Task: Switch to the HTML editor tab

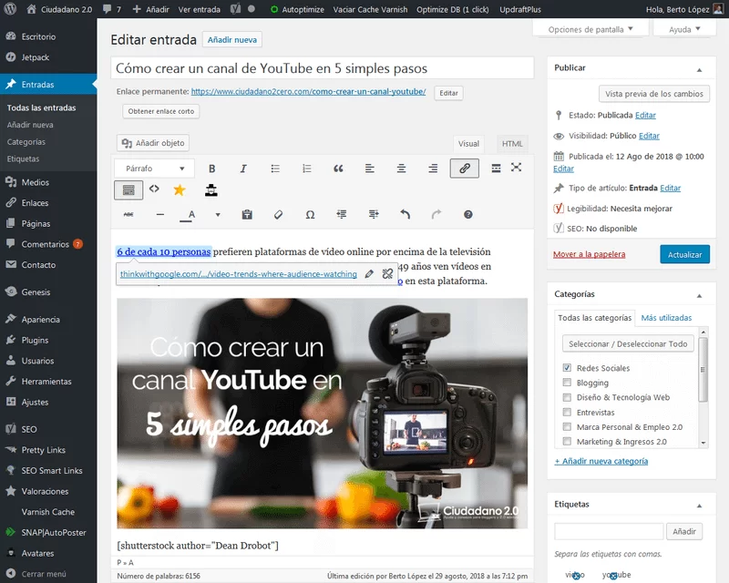Action: point(512,144)
